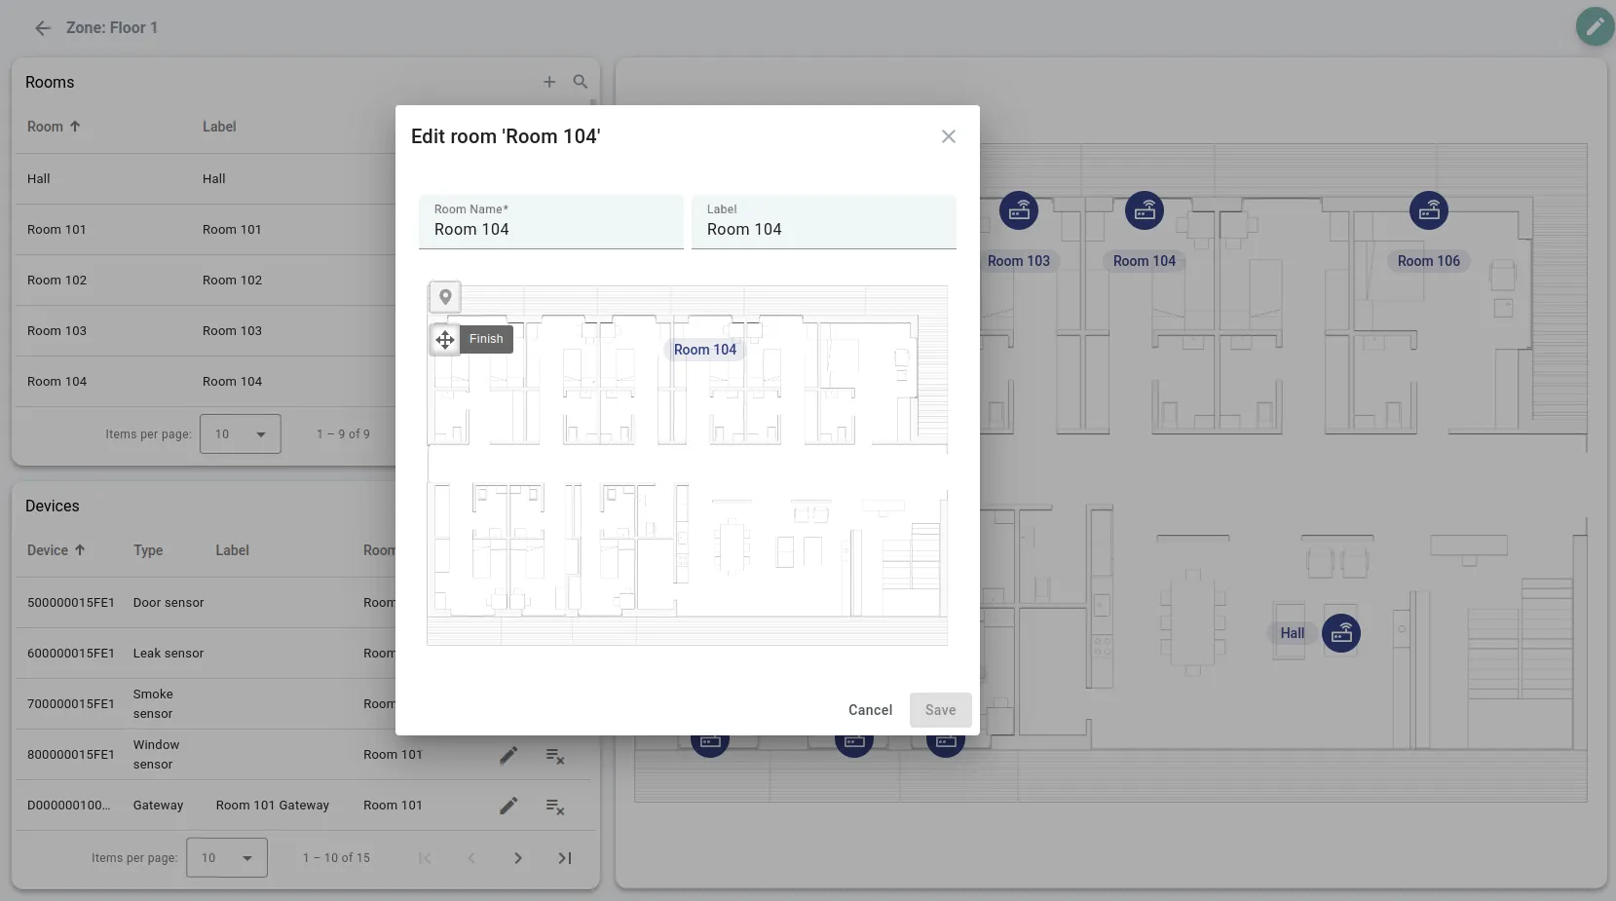Unassign the Window sensor from its room
The width and height of the screenshot is (1616, 901).
point(555,756)
